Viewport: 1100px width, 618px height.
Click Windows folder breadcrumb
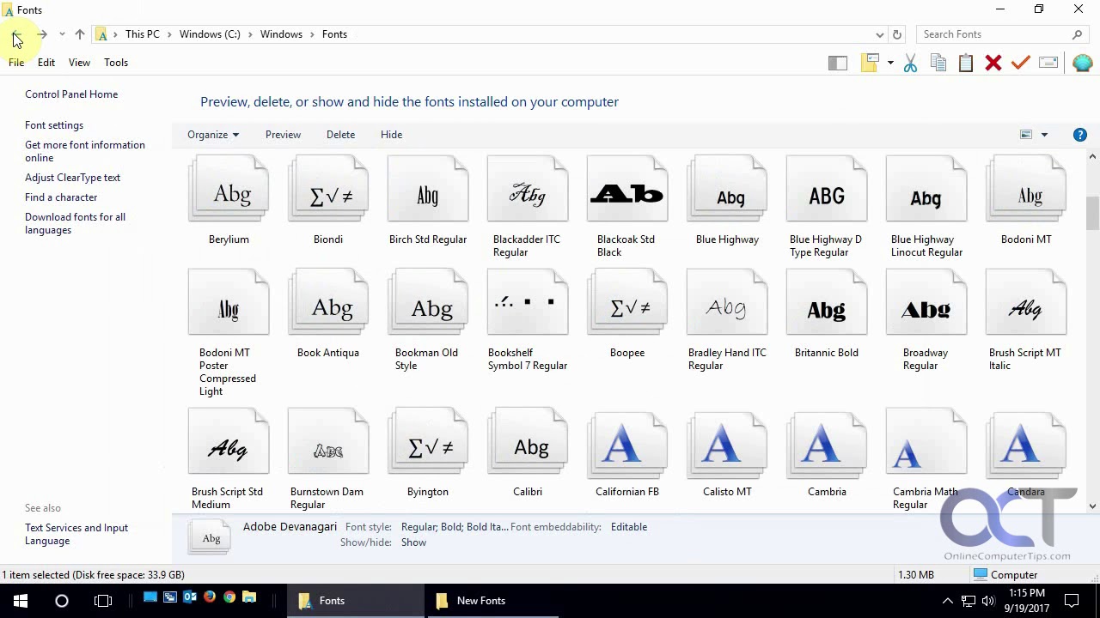pos(281,34)
